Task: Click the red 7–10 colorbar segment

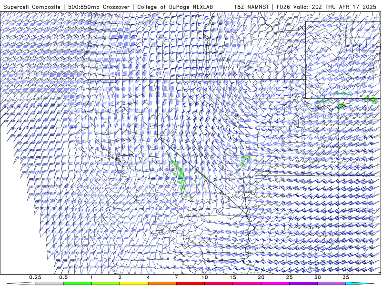Action: coord(190,284)
